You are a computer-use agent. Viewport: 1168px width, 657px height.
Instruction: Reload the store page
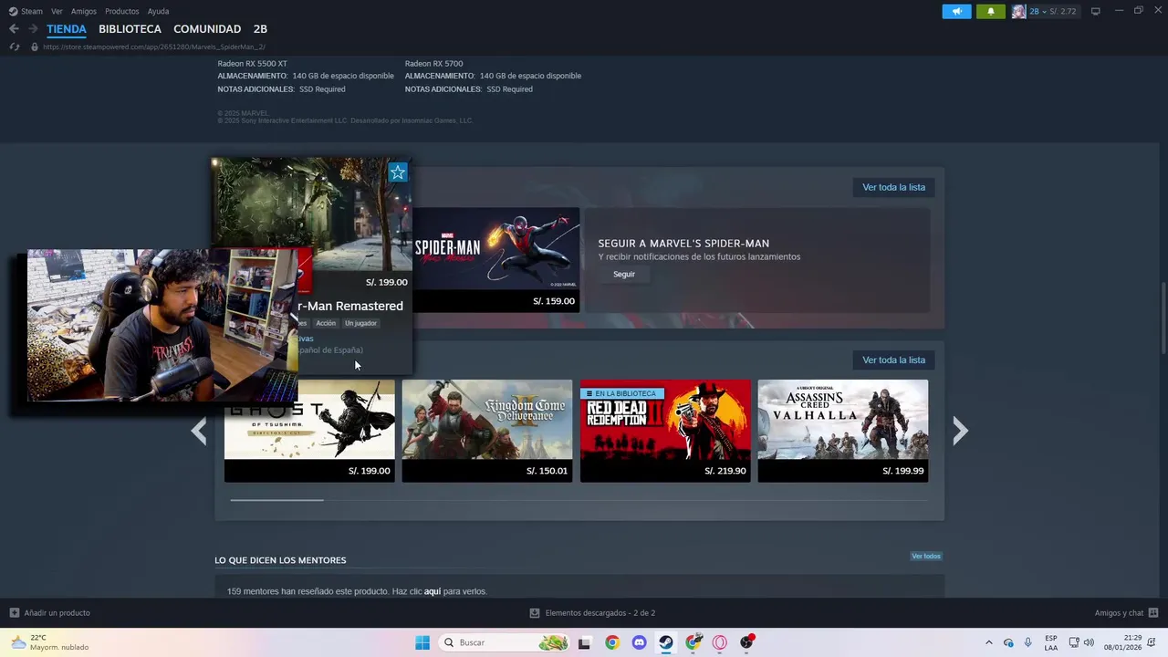14,47
